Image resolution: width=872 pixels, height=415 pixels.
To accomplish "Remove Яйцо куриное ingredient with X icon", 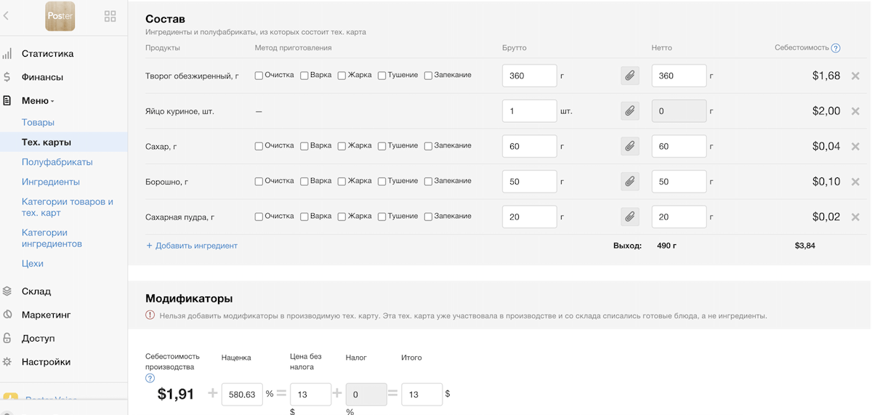I will 855,111.
